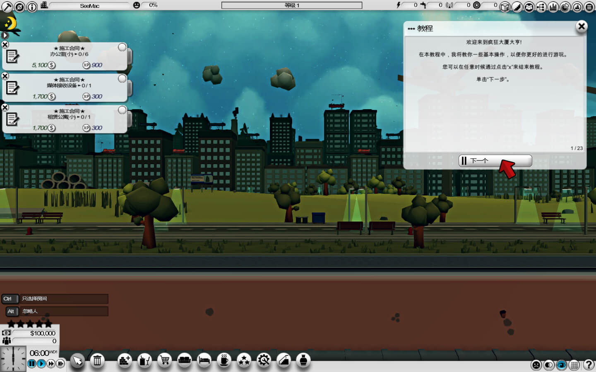596x372 pixels.
Task: Pause the game time
Action: (32, 364)
